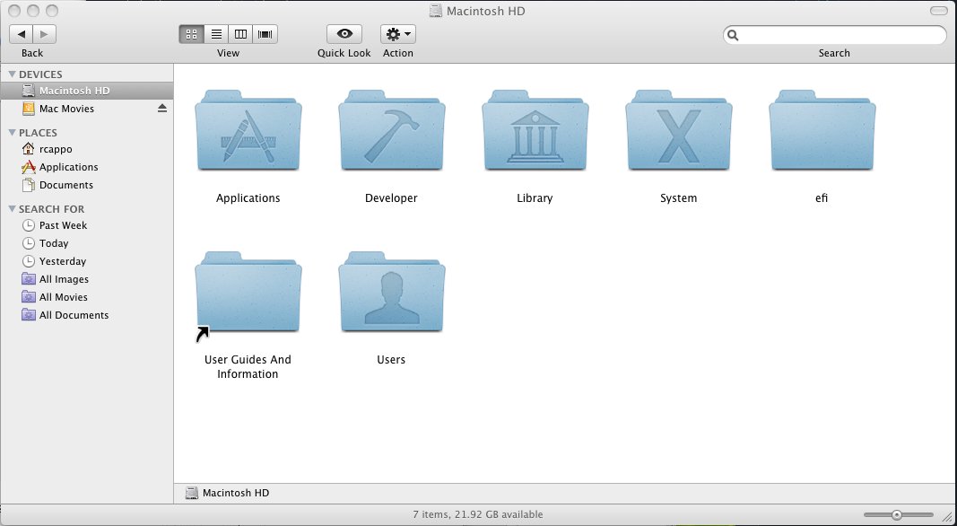Collapse the DEVICES section
Image resolution: width=957 pixels, height=526 pixels.
coord(13,74)
